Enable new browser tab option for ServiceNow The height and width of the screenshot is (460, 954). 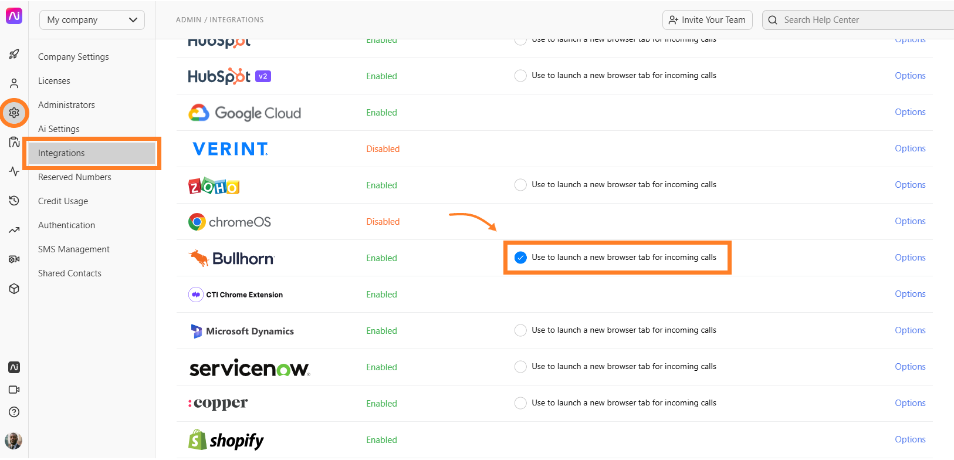(520, 367)
